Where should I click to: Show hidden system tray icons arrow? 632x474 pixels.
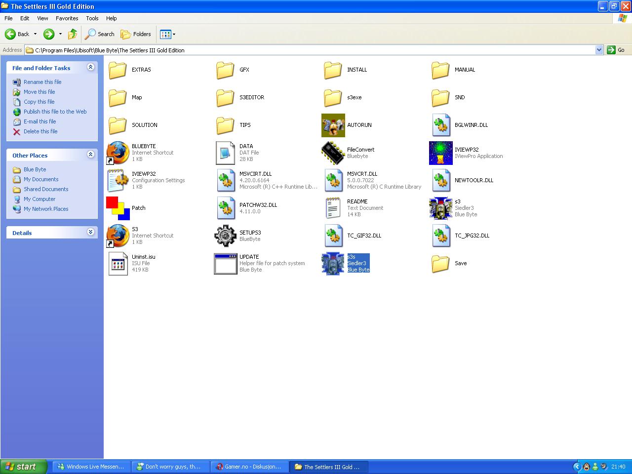[577, 467]
